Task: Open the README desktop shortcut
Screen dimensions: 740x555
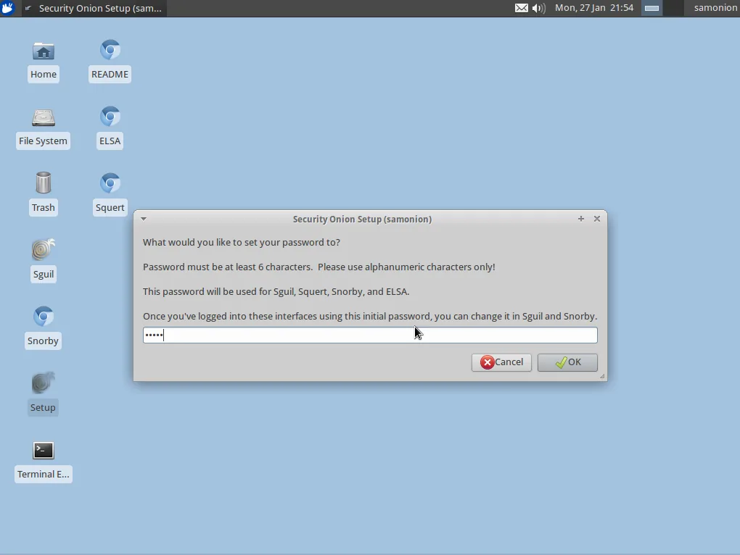Action: (110, 61)
